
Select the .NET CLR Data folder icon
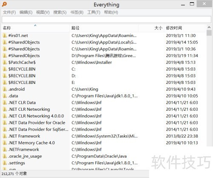(5, 103)
